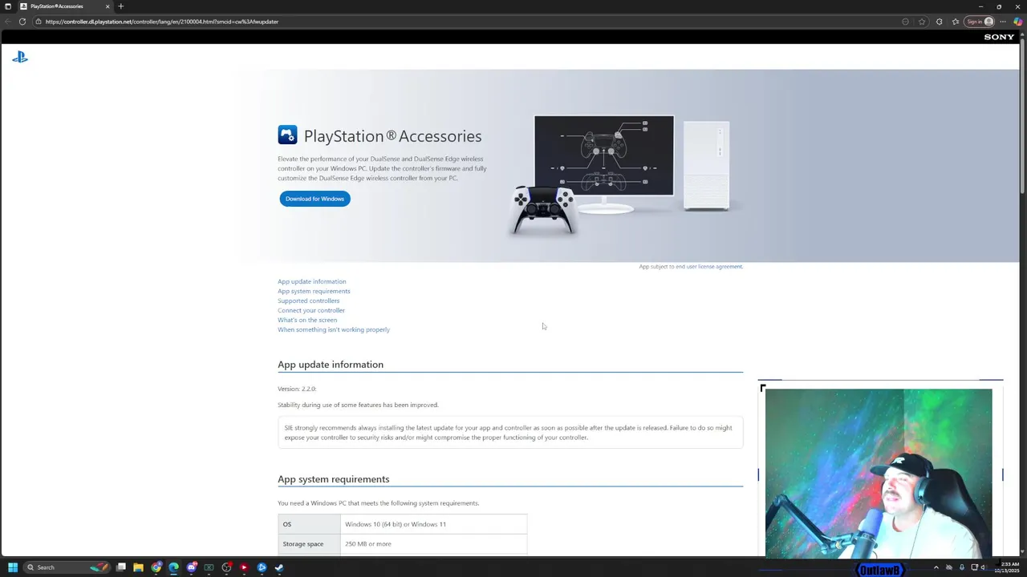Click the cloud sync tray icon
The image size is (1027, 577).
[x=949, y=567]
